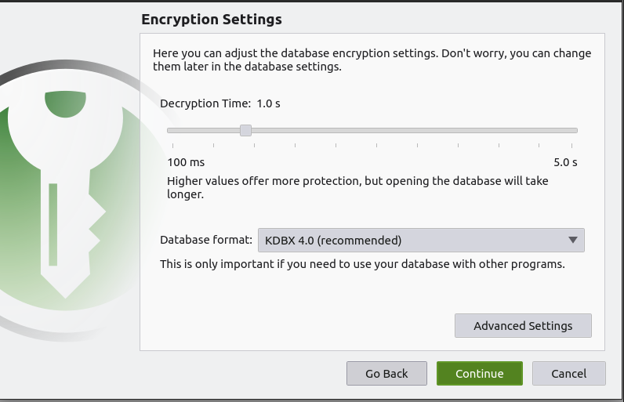Cancel the database creation wizard
624x402 pixels.
click(x=568, y=373)
